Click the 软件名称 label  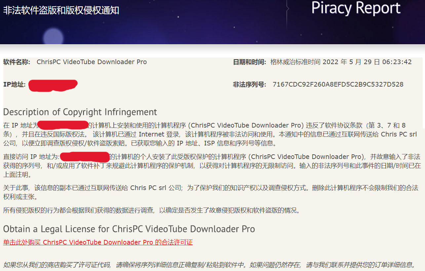pos(17,62)
